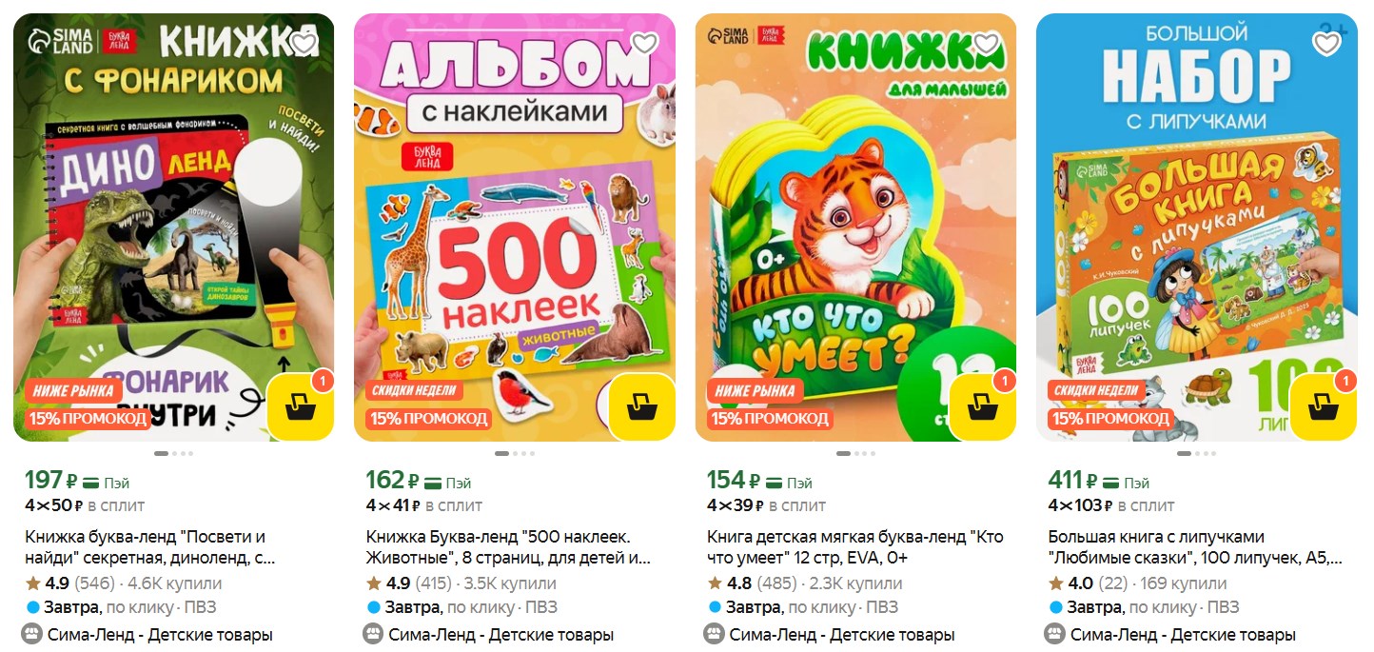Toggle the heart on the 500 наклеек album
Image resolution: width=1374 pixels, height=652 pixels.
pyautogui.click(x=645, y=44)
